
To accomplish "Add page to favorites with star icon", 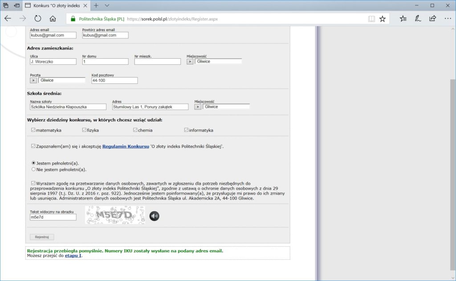I will pyautogui.click(x=382, y=19).
